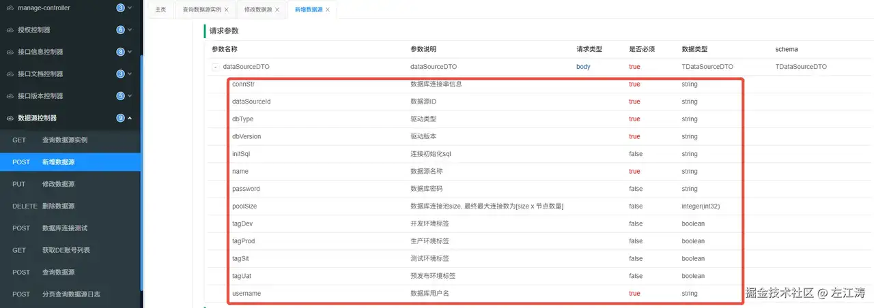Click the cloud icon beside 授权控制器
Screen dimensions: 874x308
point(10,30)
